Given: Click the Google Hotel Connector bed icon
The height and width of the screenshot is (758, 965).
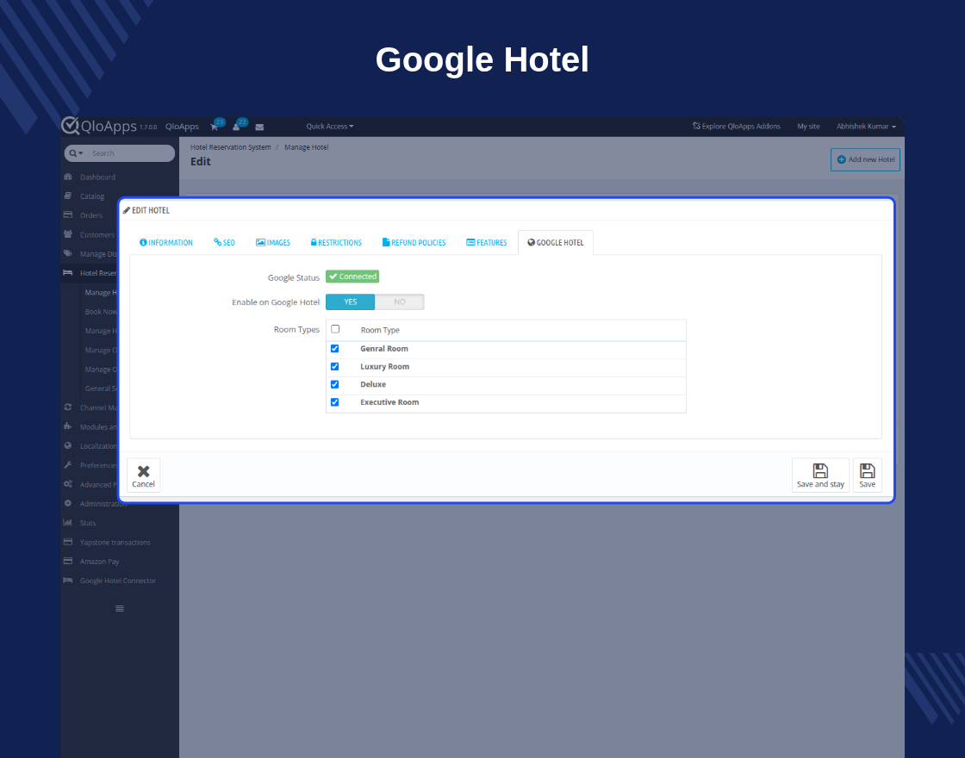Looking at the screenshot, I should pos(68,581).
